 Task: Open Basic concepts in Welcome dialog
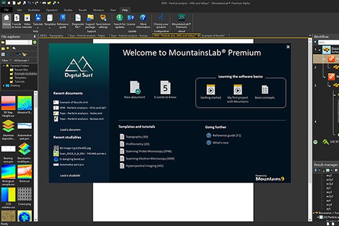(x=264, y=92)
